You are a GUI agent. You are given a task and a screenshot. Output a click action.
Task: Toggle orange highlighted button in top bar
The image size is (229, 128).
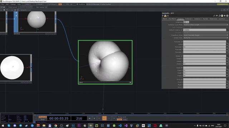pos(60,4)
